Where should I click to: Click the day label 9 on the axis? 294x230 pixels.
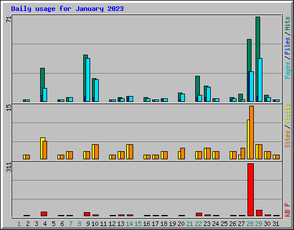pos(88,224)
